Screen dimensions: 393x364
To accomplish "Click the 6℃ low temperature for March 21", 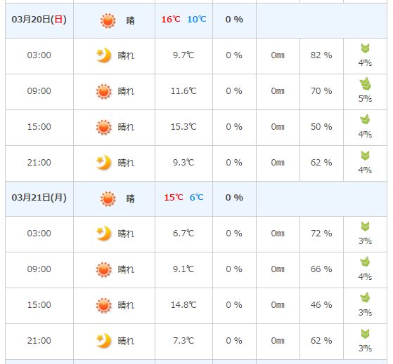I will coord(197,197).
